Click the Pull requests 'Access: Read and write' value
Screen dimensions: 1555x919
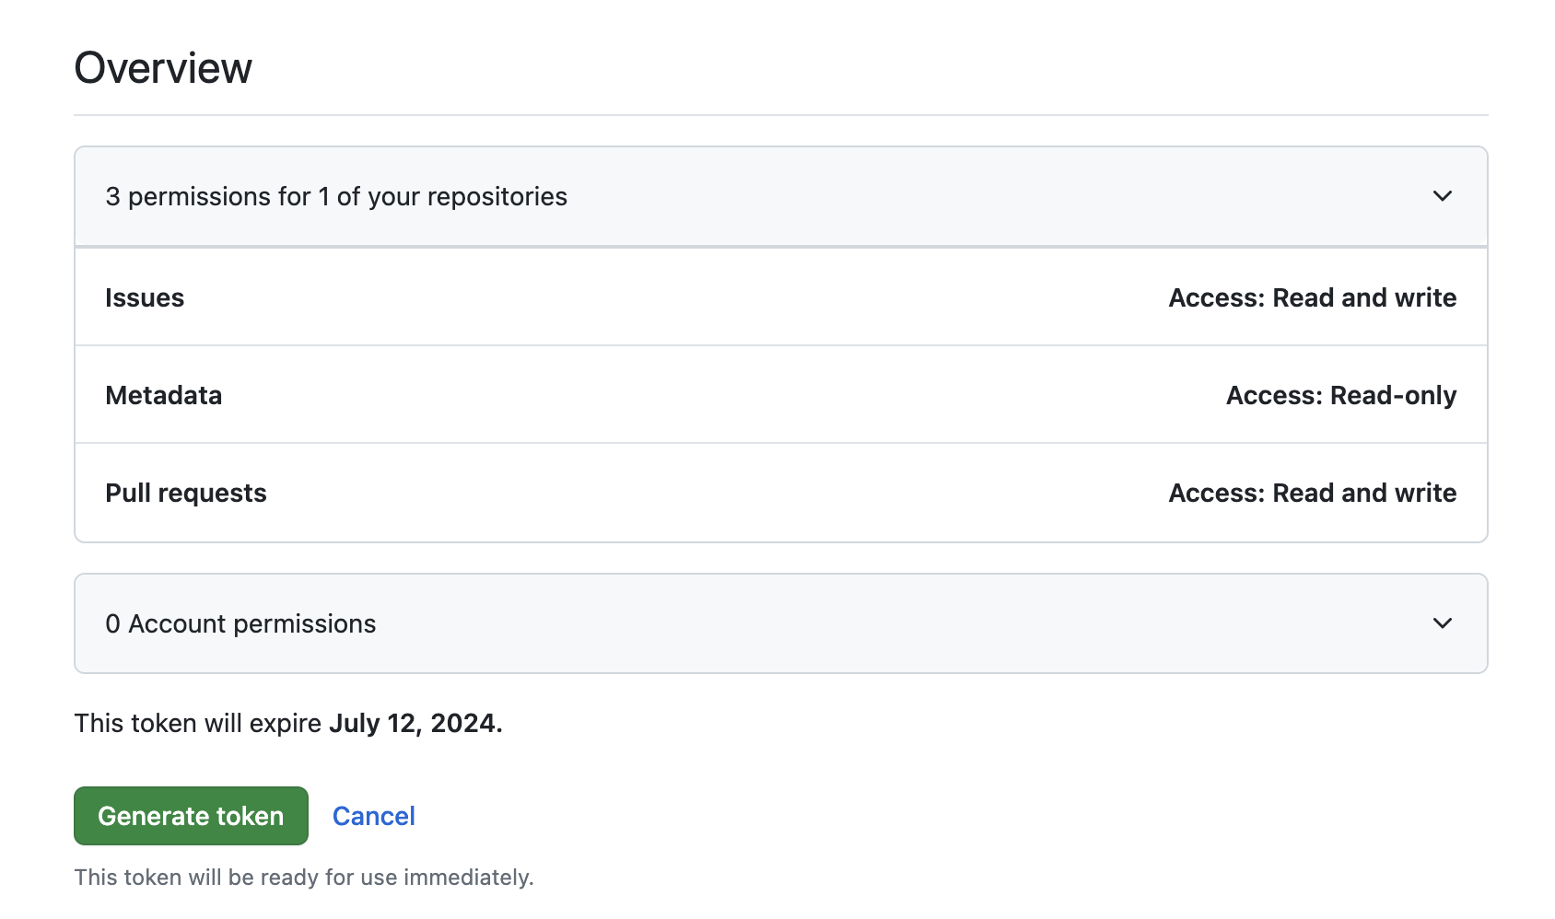click(1312, 493)
